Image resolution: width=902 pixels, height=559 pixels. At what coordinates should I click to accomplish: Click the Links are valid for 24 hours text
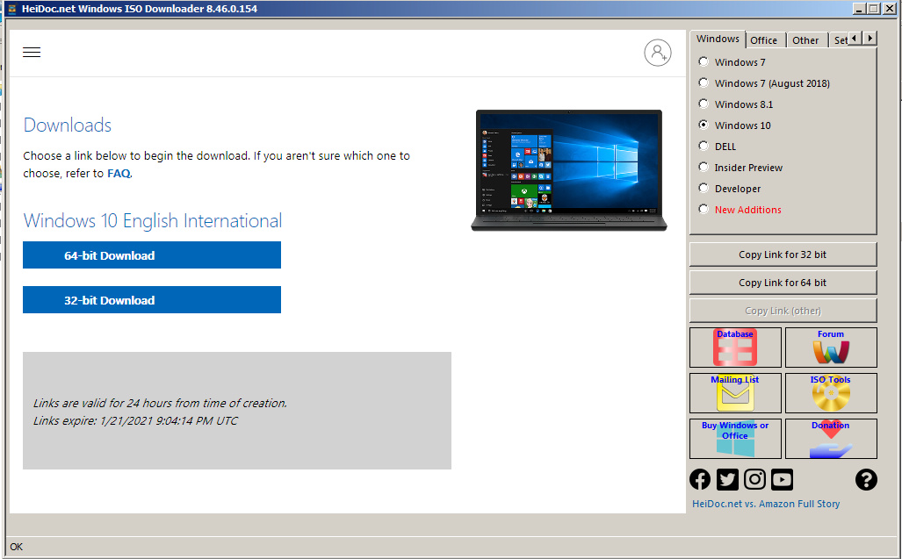160,404
